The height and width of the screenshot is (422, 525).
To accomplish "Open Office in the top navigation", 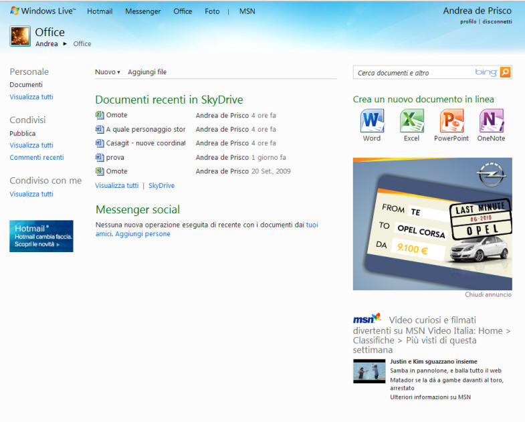I will (183, 11).
